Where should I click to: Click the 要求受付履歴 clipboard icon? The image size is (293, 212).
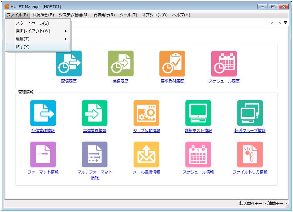(172, 63)
